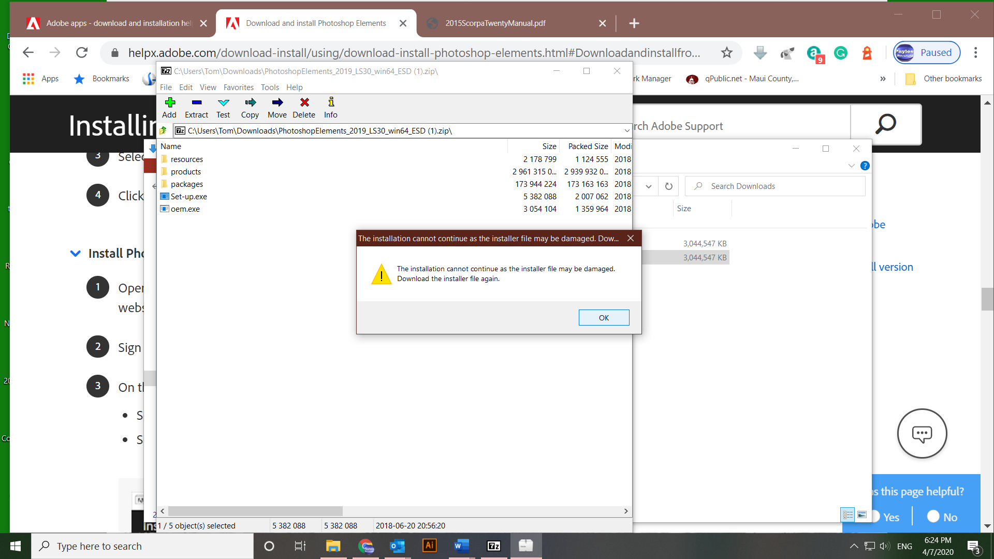Click OK on the damaged installer dialog
The image size is (994, 559).
(x=604, y=317)
